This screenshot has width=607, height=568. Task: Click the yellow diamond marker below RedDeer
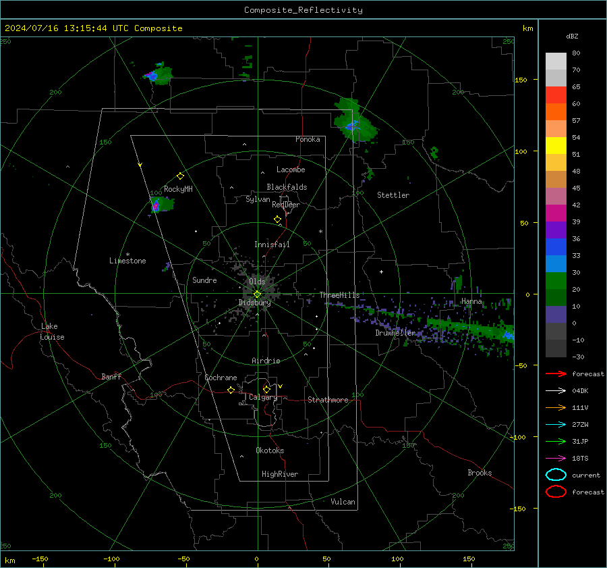pyautogui.click(x=277, y=220)
